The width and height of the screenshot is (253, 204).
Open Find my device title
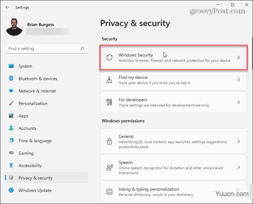133,78
